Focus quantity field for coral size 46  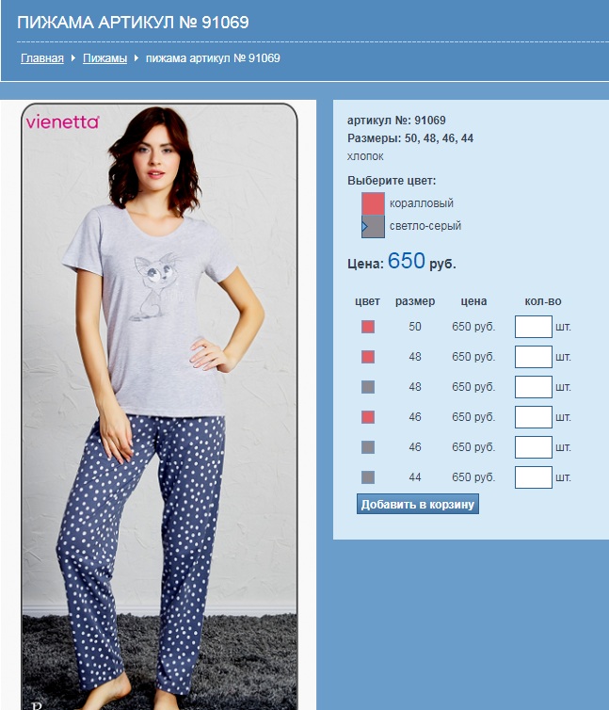tap(534, 417)
